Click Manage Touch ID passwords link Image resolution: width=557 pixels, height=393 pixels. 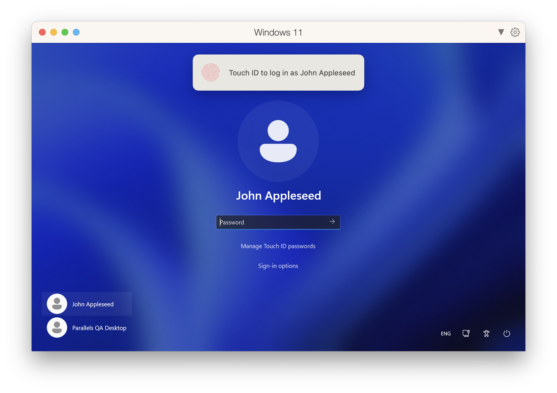278,246
